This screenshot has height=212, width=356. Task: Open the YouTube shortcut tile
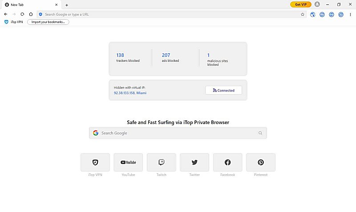coord(128,162)
